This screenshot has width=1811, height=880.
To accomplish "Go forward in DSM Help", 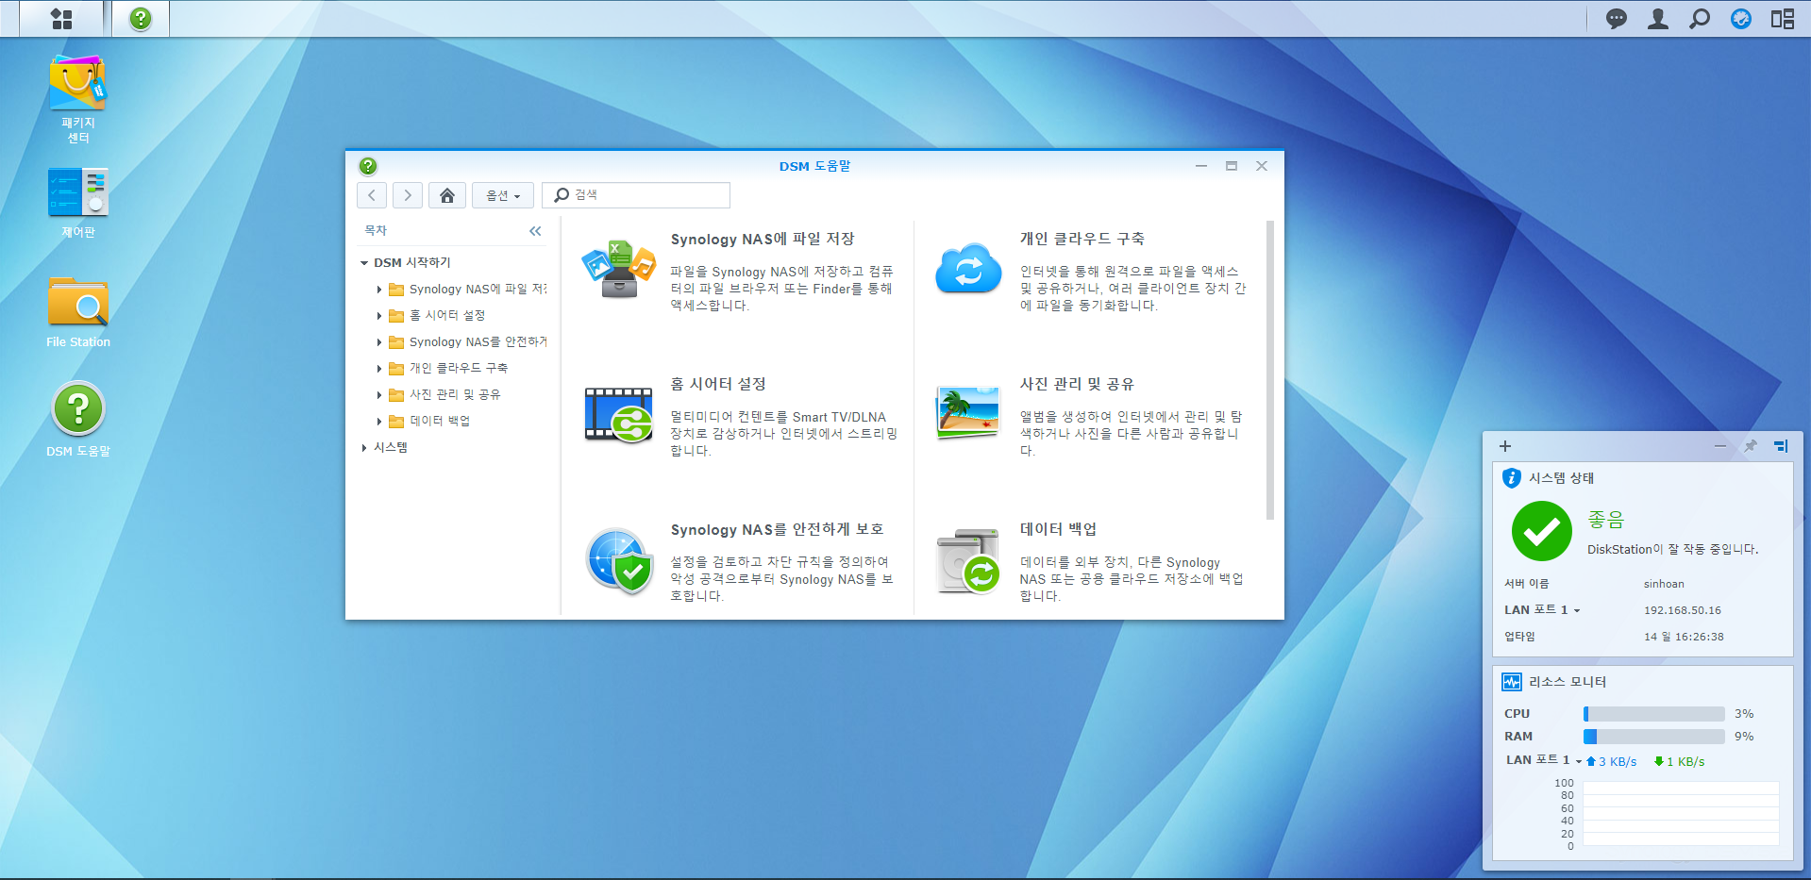I will click(x=408, y=195).
